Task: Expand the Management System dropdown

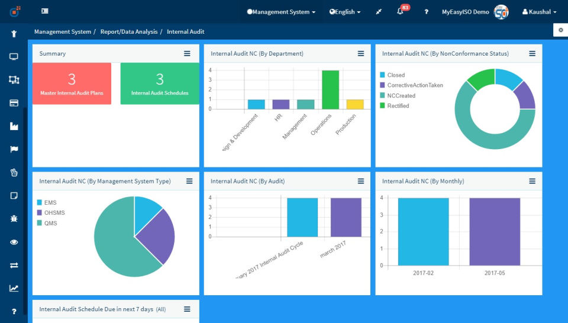Action: click(x=280, y=12)
